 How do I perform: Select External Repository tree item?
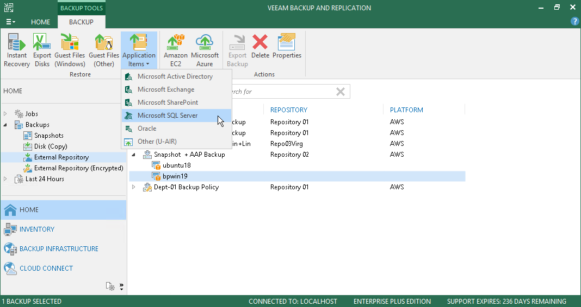pos(61,157)
